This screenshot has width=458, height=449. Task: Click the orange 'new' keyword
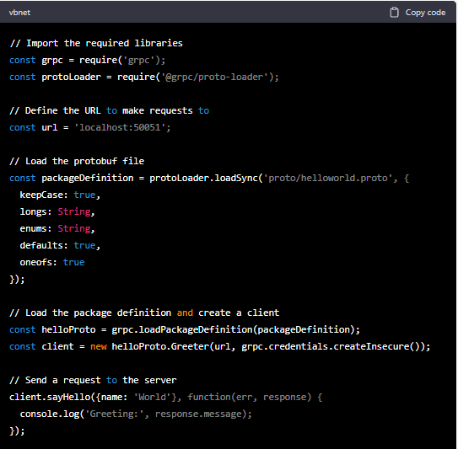tap(99, 346)
